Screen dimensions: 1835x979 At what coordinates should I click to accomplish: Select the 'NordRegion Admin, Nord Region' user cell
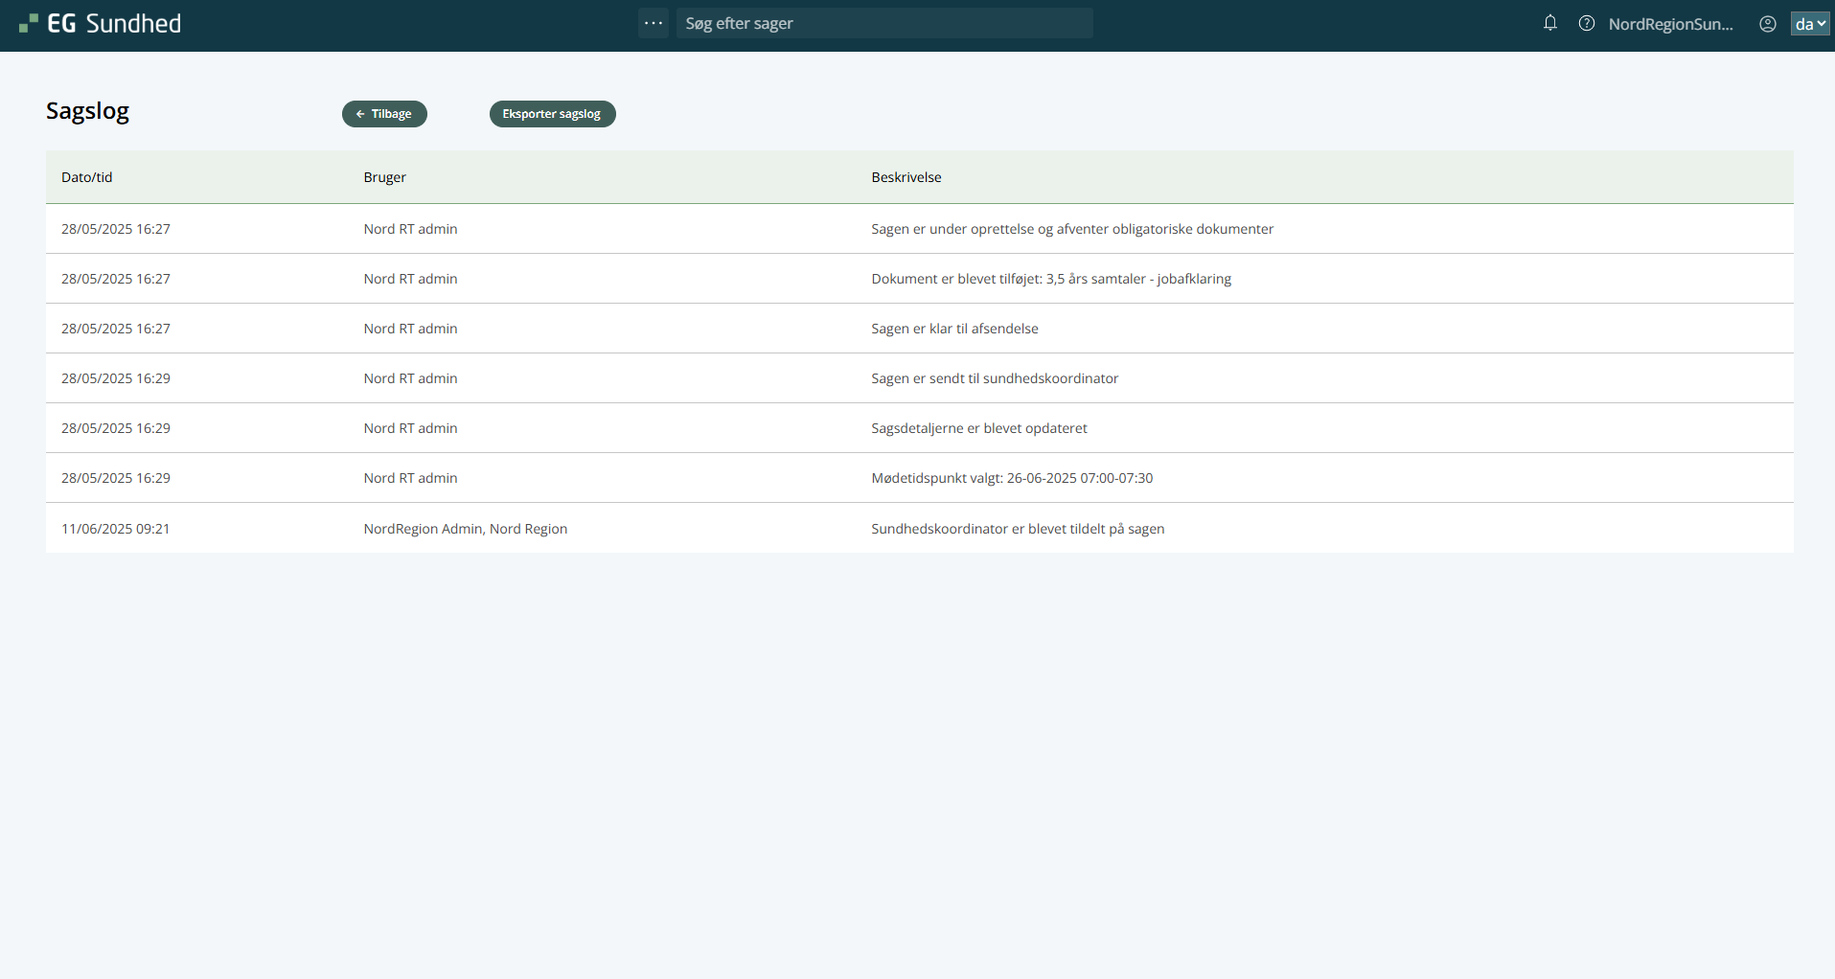click(465, 529)
